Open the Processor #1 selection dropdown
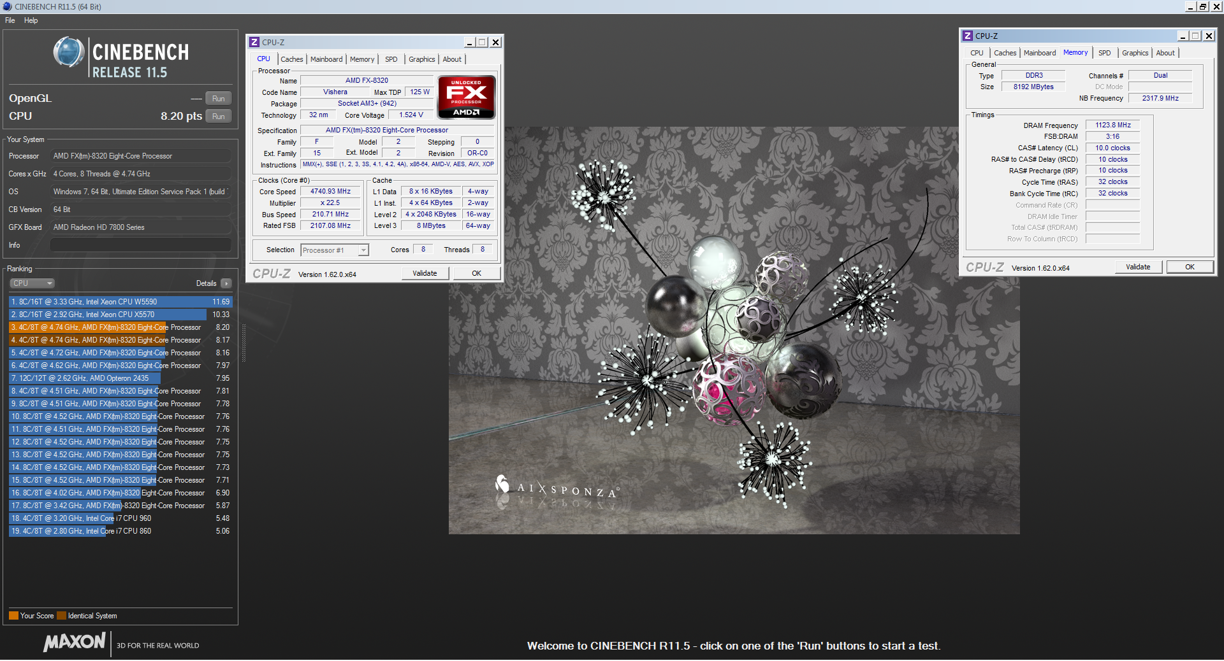1224x661 pixels. point(335,250)
